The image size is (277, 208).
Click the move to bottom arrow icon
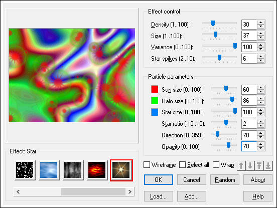(268, 166)
